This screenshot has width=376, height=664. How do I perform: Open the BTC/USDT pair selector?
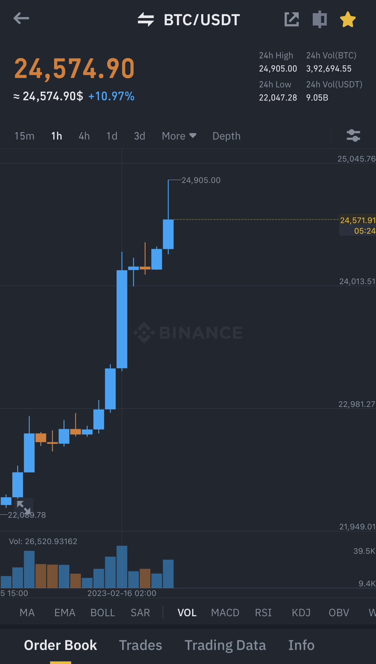pyautogui.click(x=202, y=19)
